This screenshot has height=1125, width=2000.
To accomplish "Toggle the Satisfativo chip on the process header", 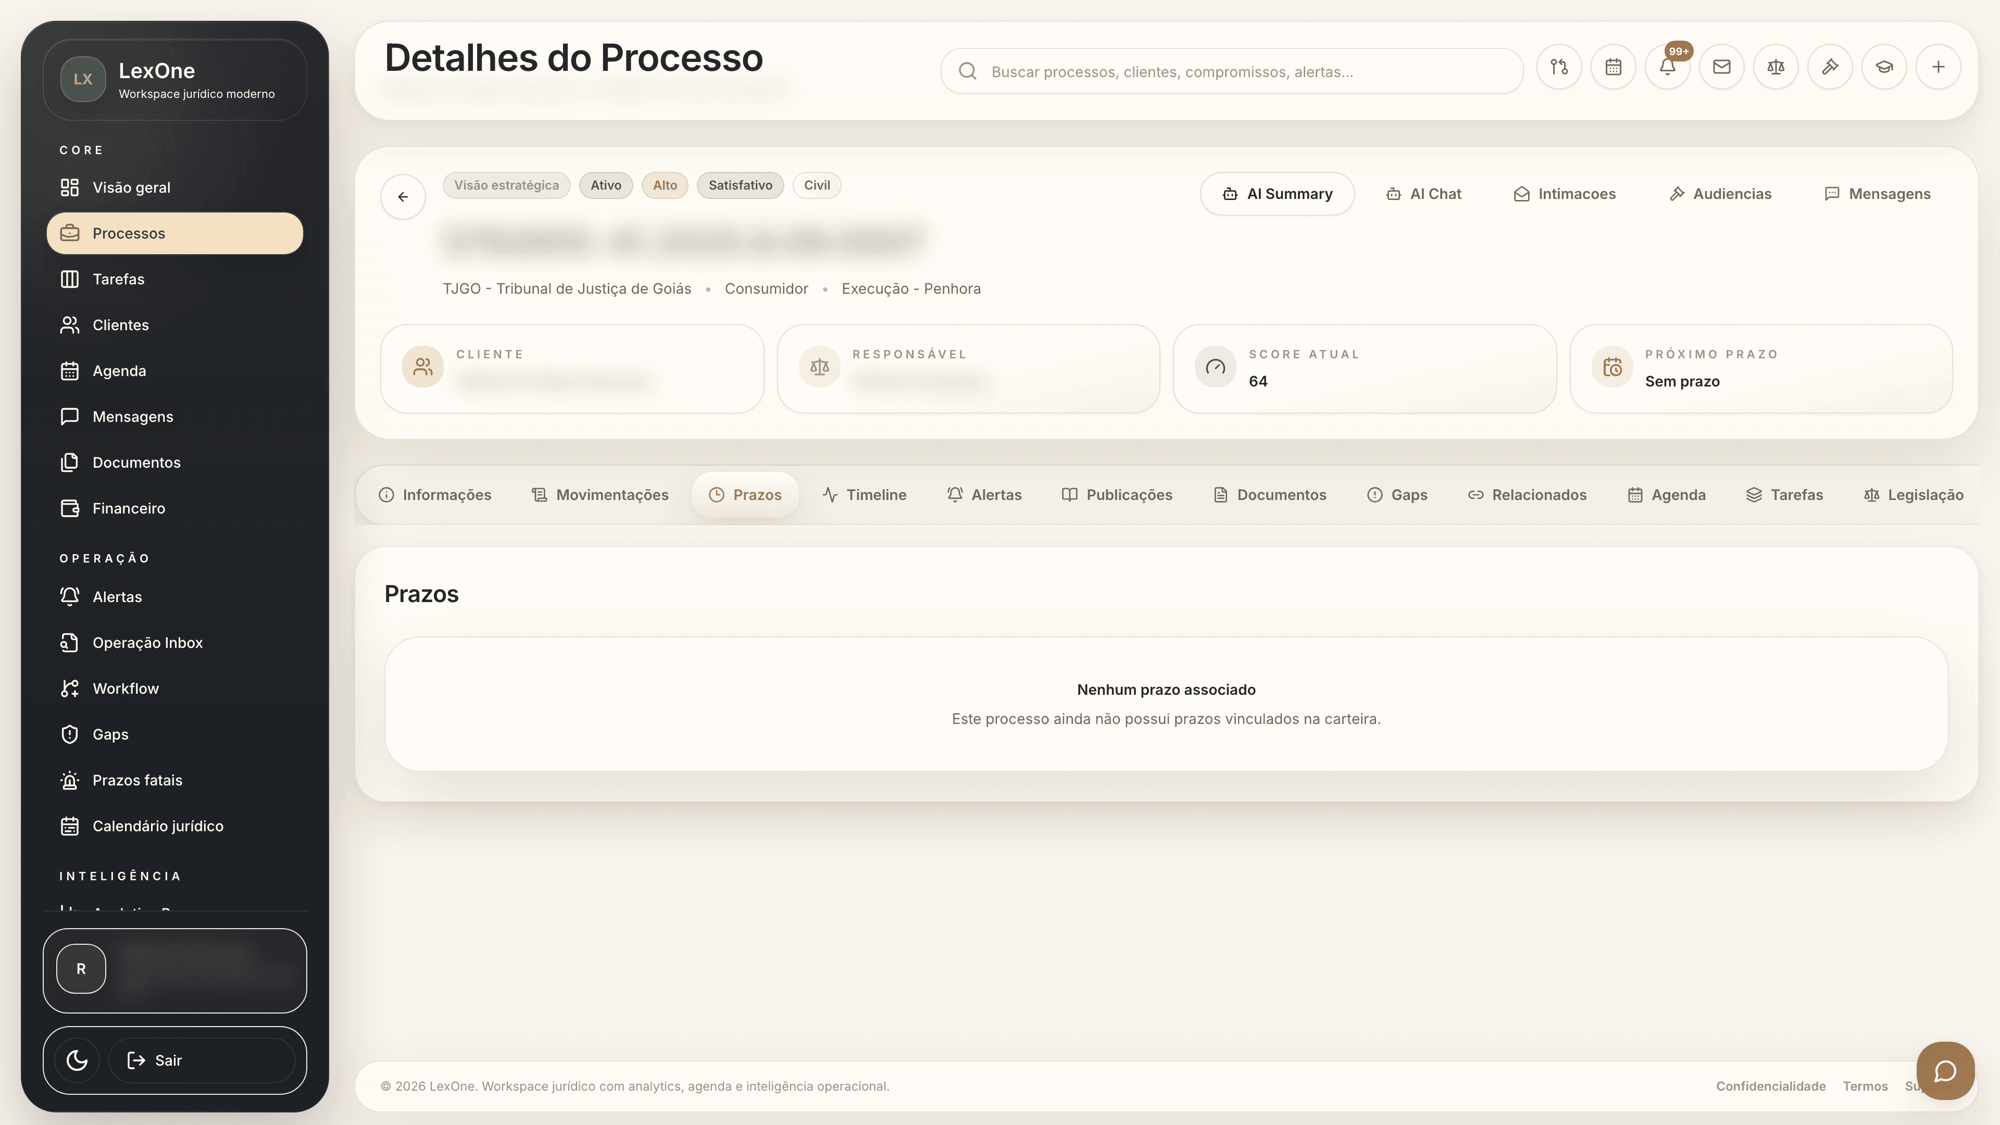I will (x=740, y=185).
